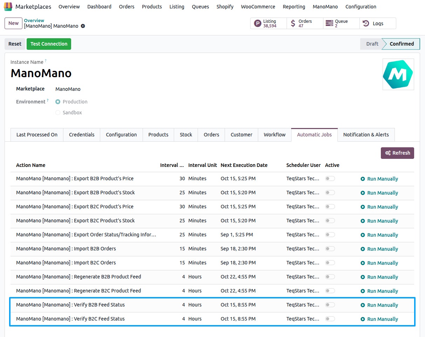Run Regenerate B2B Product Feed manually

[379, 277]
